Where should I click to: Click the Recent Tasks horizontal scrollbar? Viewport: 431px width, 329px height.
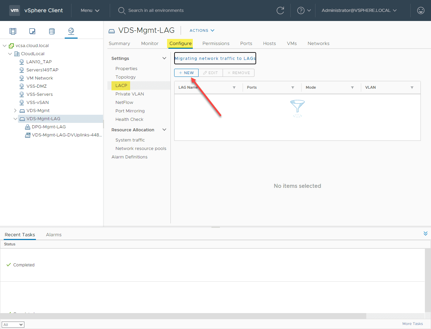coord(183,316)
